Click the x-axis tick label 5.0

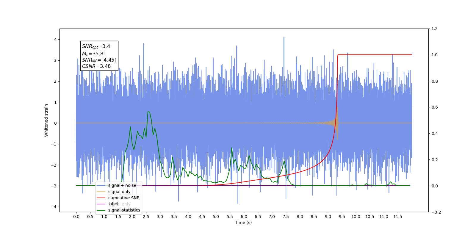pyautogui.click(x=216, y=217)
